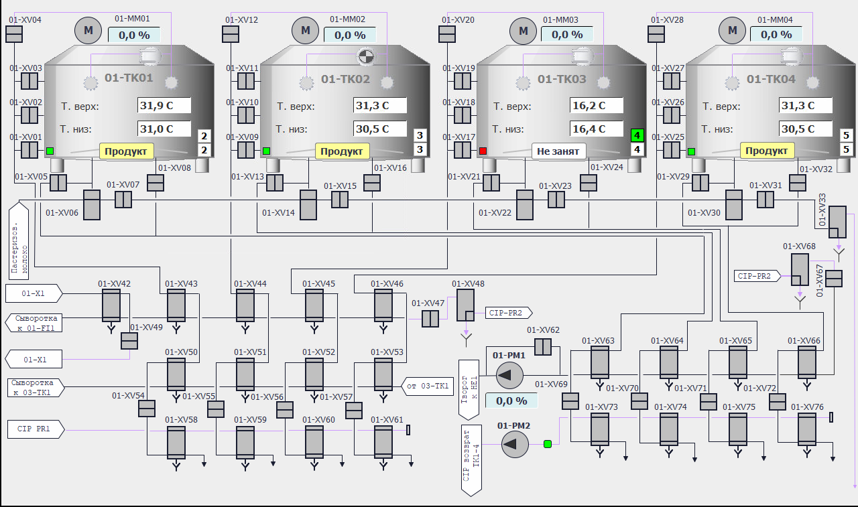Toggle valve 01-XV42 in the manifold
Image resolution: width=858 pixels, height=507 pixels.
pyautogui.click(x=111, y=305)
